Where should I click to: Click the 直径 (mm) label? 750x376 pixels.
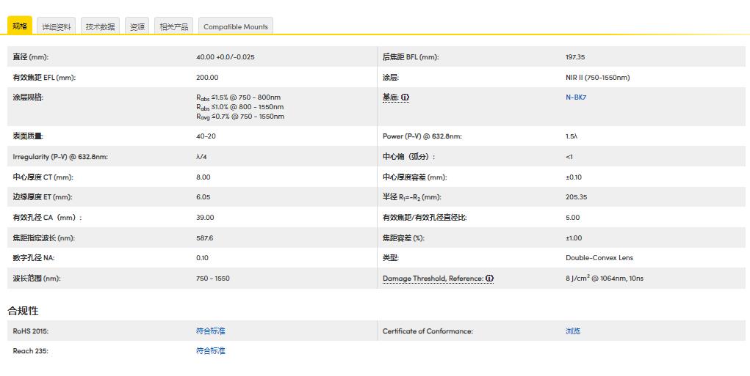(31, 56)
